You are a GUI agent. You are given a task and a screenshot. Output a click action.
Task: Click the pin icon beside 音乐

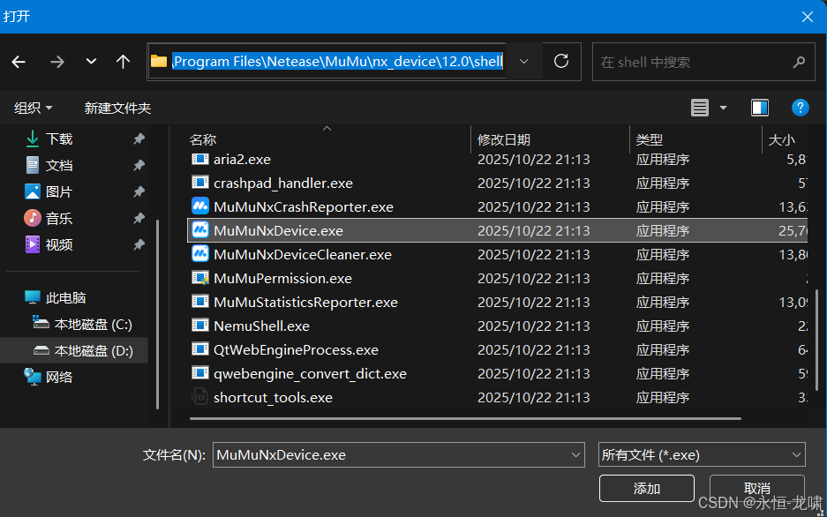(139, 218)
